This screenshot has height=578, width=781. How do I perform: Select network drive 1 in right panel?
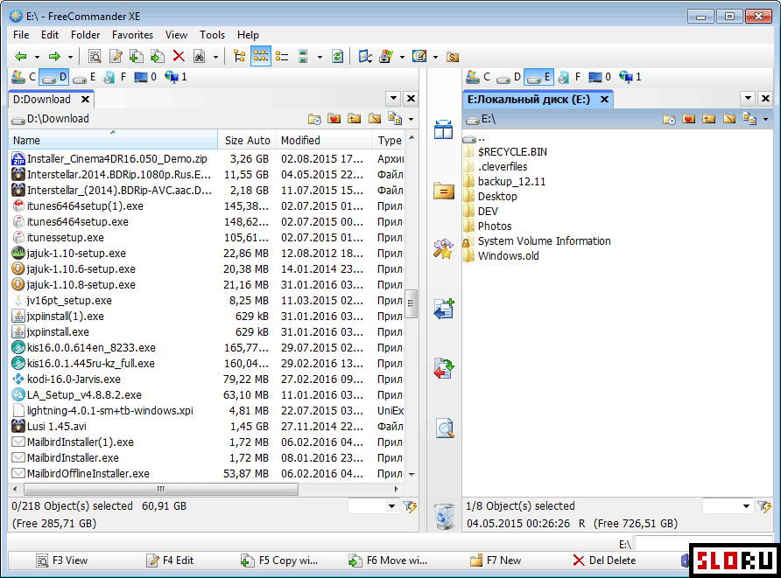pos(630,77)
